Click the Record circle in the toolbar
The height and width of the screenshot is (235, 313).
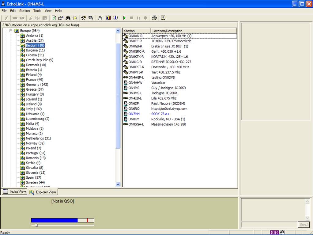coord(145,18)
